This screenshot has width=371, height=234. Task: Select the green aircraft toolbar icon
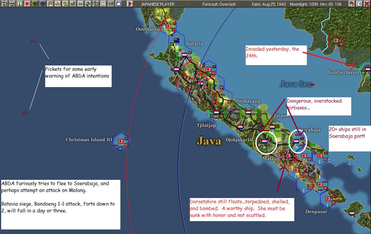pos(35,4)
